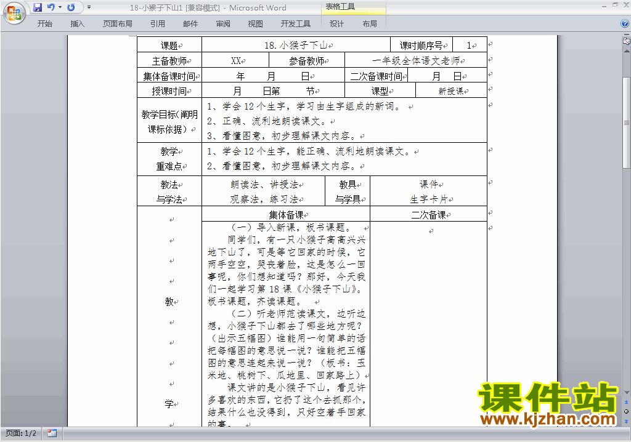Switch to the 视图 ribbon tab
Image resolution: width=631 pixels, height=442 pixels.
pos(256,24)
